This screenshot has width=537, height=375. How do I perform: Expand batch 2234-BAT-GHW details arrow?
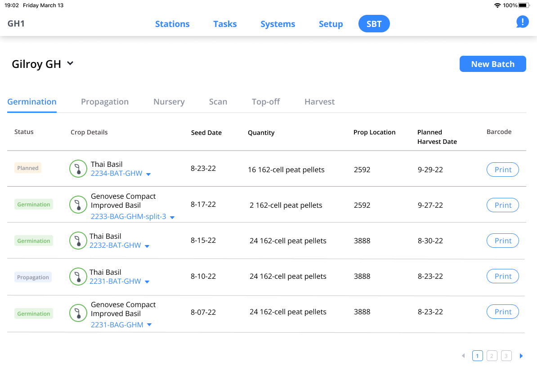click(x=148, y=174)
